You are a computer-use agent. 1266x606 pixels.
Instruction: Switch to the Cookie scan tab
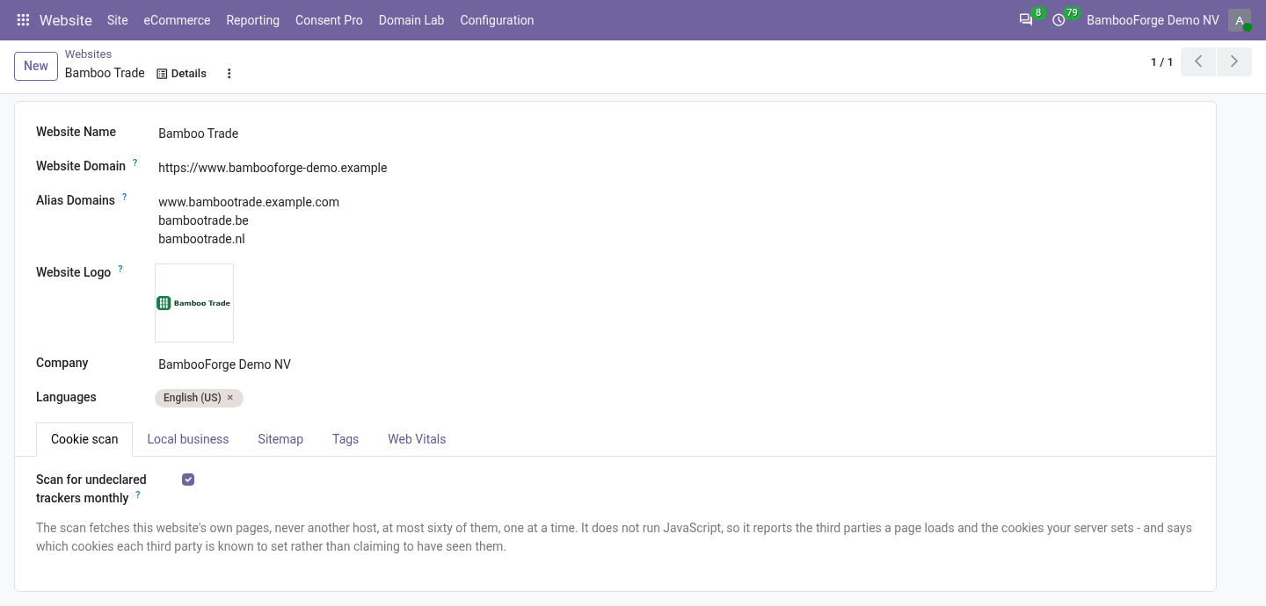tap(84, 439)
